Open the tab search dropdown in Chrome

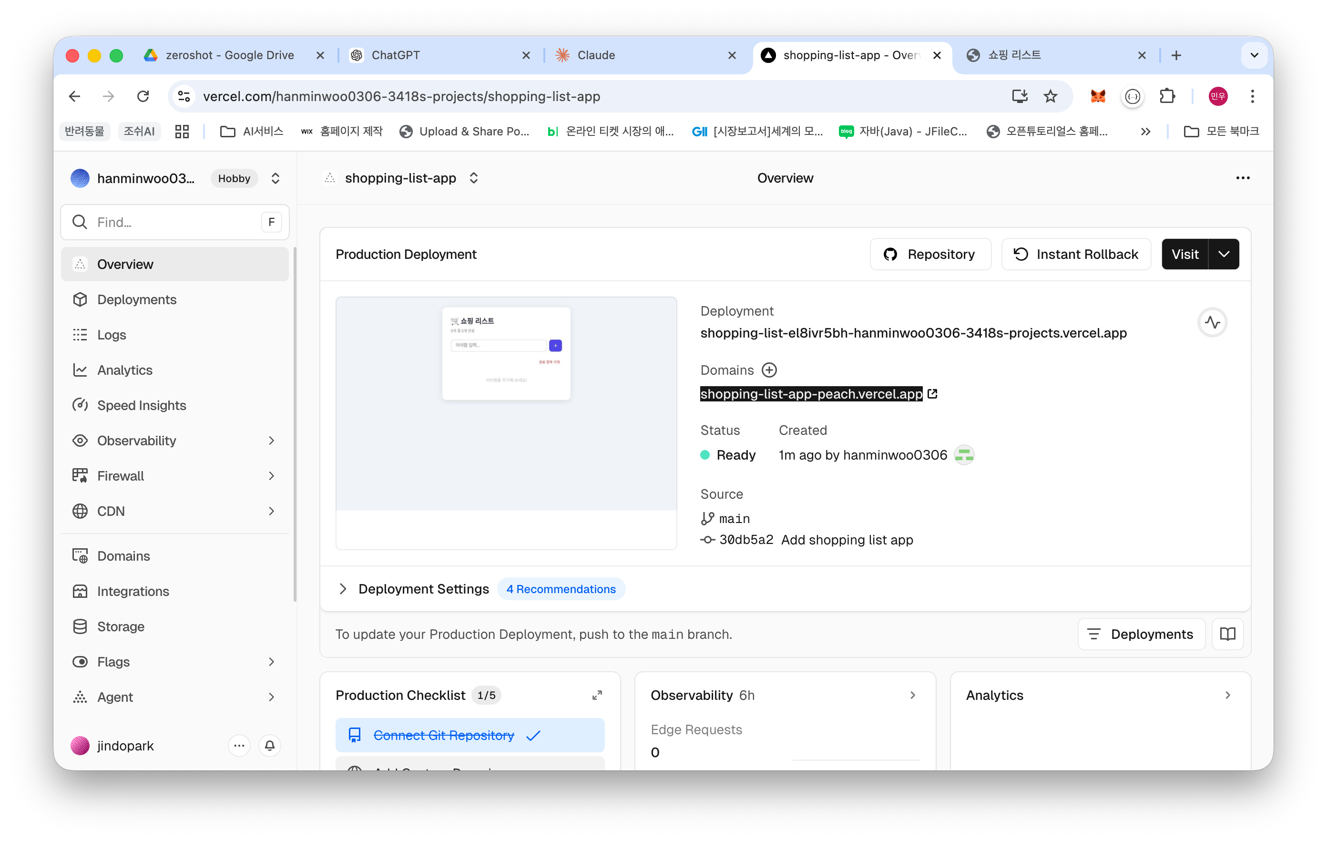tap(1254, 55)
